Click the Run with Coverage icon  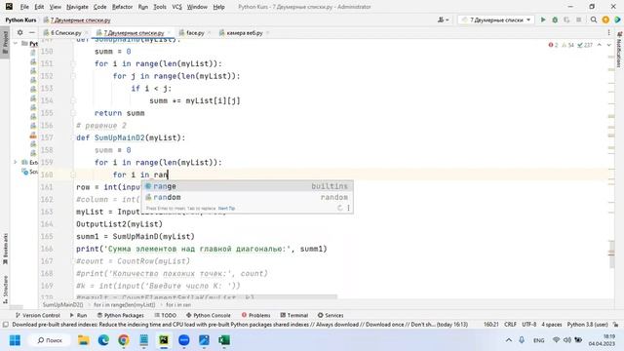566,19
